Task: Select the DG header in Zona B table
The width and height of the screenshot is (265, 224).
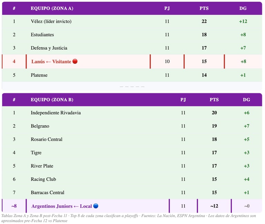Action: click(x=246, y=100)
